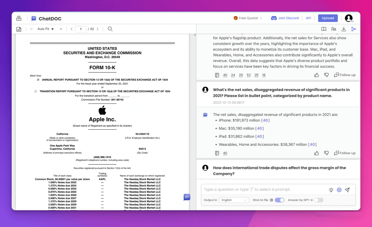Click the send message paper plane icon
The width and height of the screenshot is (372, 227).
click(347, 190)
